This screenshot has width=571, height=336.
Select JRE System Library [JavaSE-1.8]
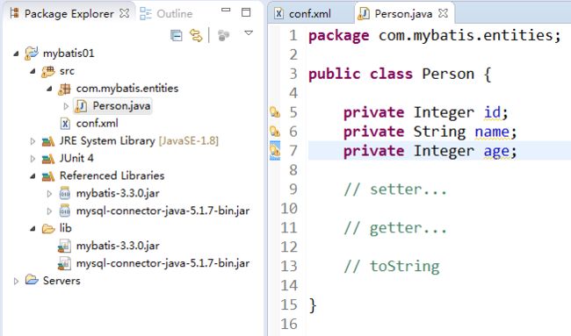point(139,140)
